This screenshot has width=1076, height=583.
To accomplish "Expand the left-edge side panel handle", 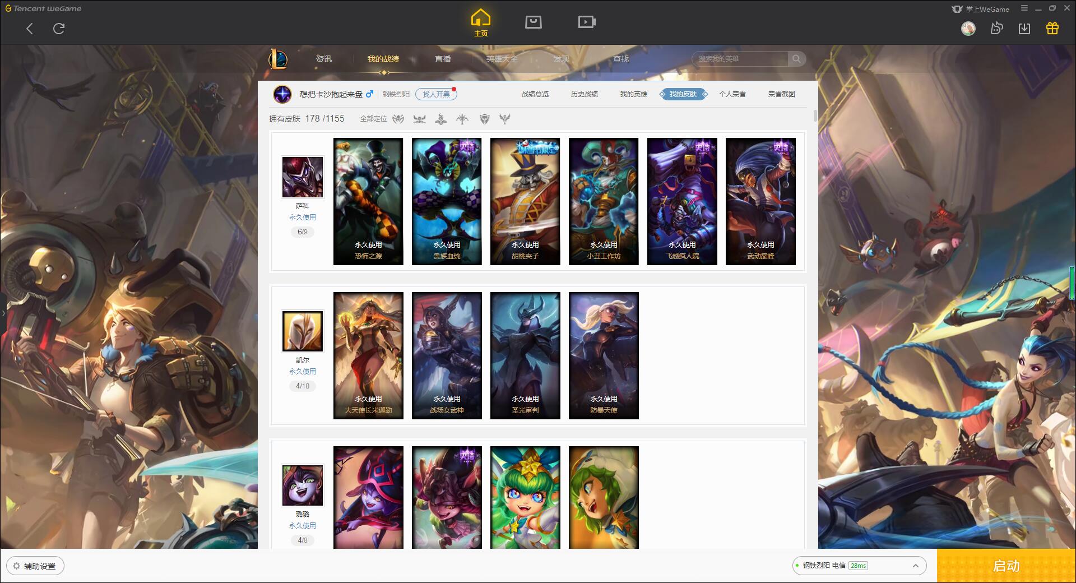I will tap(3, 313).
